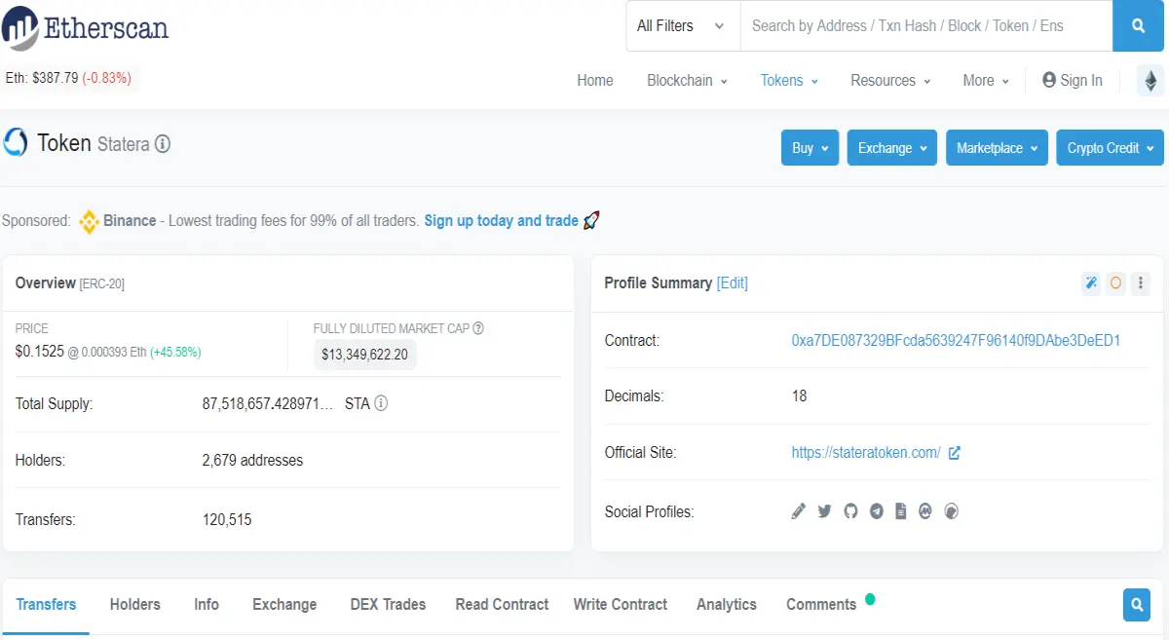The width and height of the screenshot is (1169, 640).
Task: Expand the Tokens menu
Action: pos(790,81)
